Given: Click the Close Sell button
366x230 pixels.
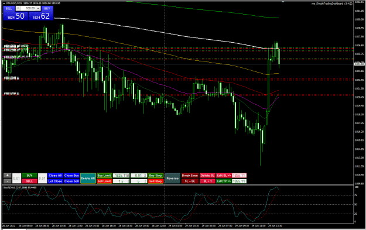Looking at the screenshot, I should [x=71, y=181].
